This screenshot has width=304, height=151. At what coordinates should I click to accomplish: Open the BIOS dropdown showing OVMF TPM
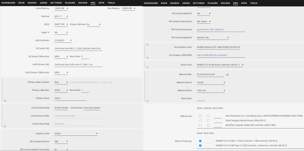pyautogui.click(x=61, y=24)
